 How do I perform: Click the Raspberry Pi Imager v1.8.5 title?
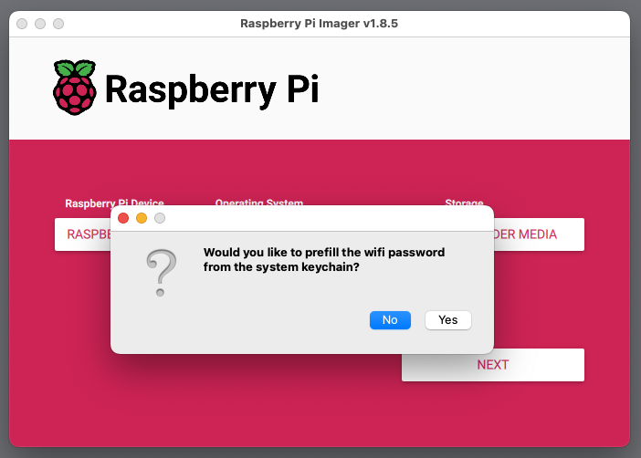pos(319,24)
